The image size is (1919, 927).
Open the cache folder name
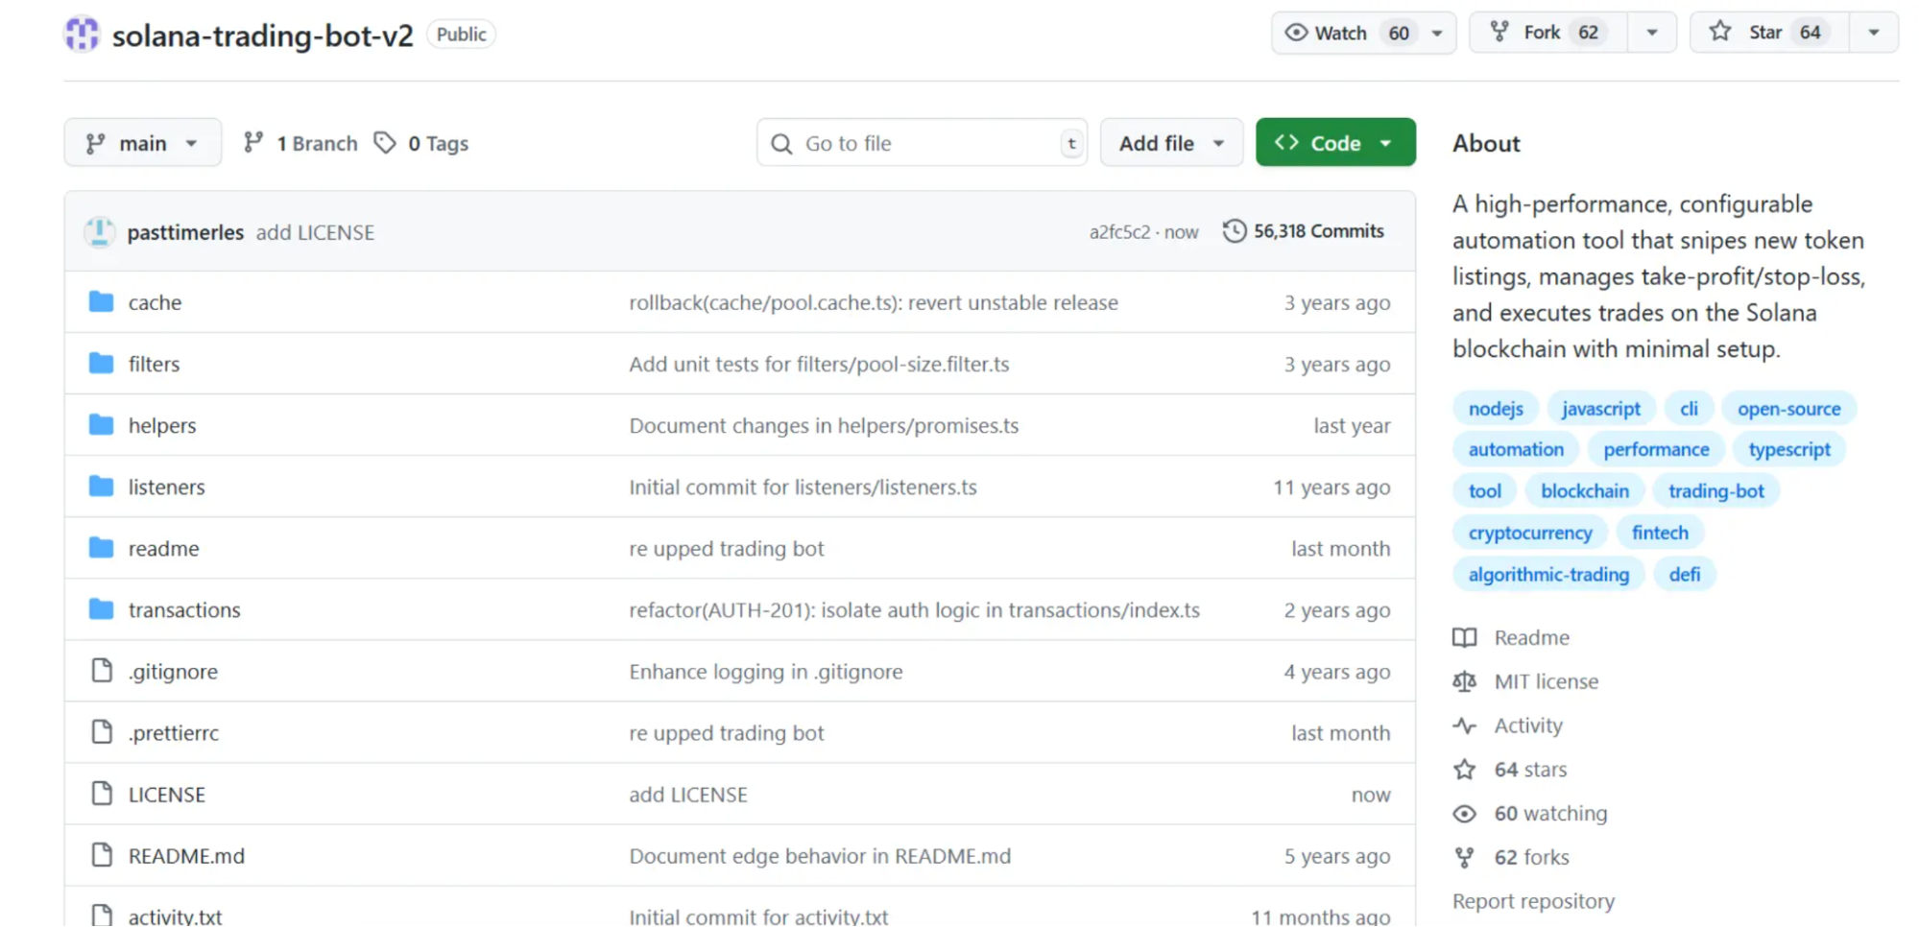[x=155, y=302]
